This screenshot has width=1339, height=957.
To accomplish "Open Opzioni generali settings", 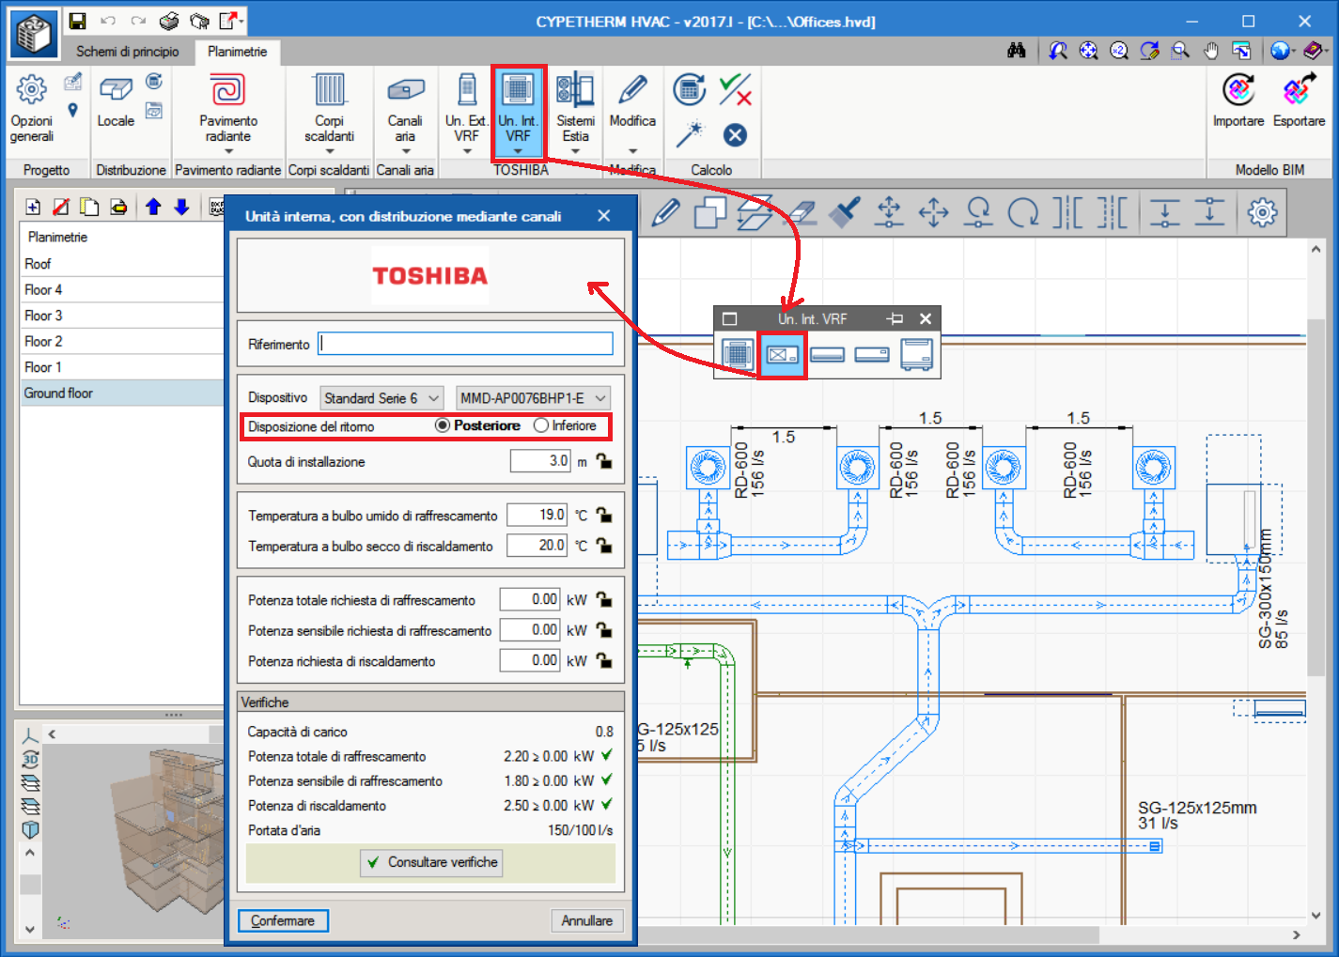I will coord(32,107).
